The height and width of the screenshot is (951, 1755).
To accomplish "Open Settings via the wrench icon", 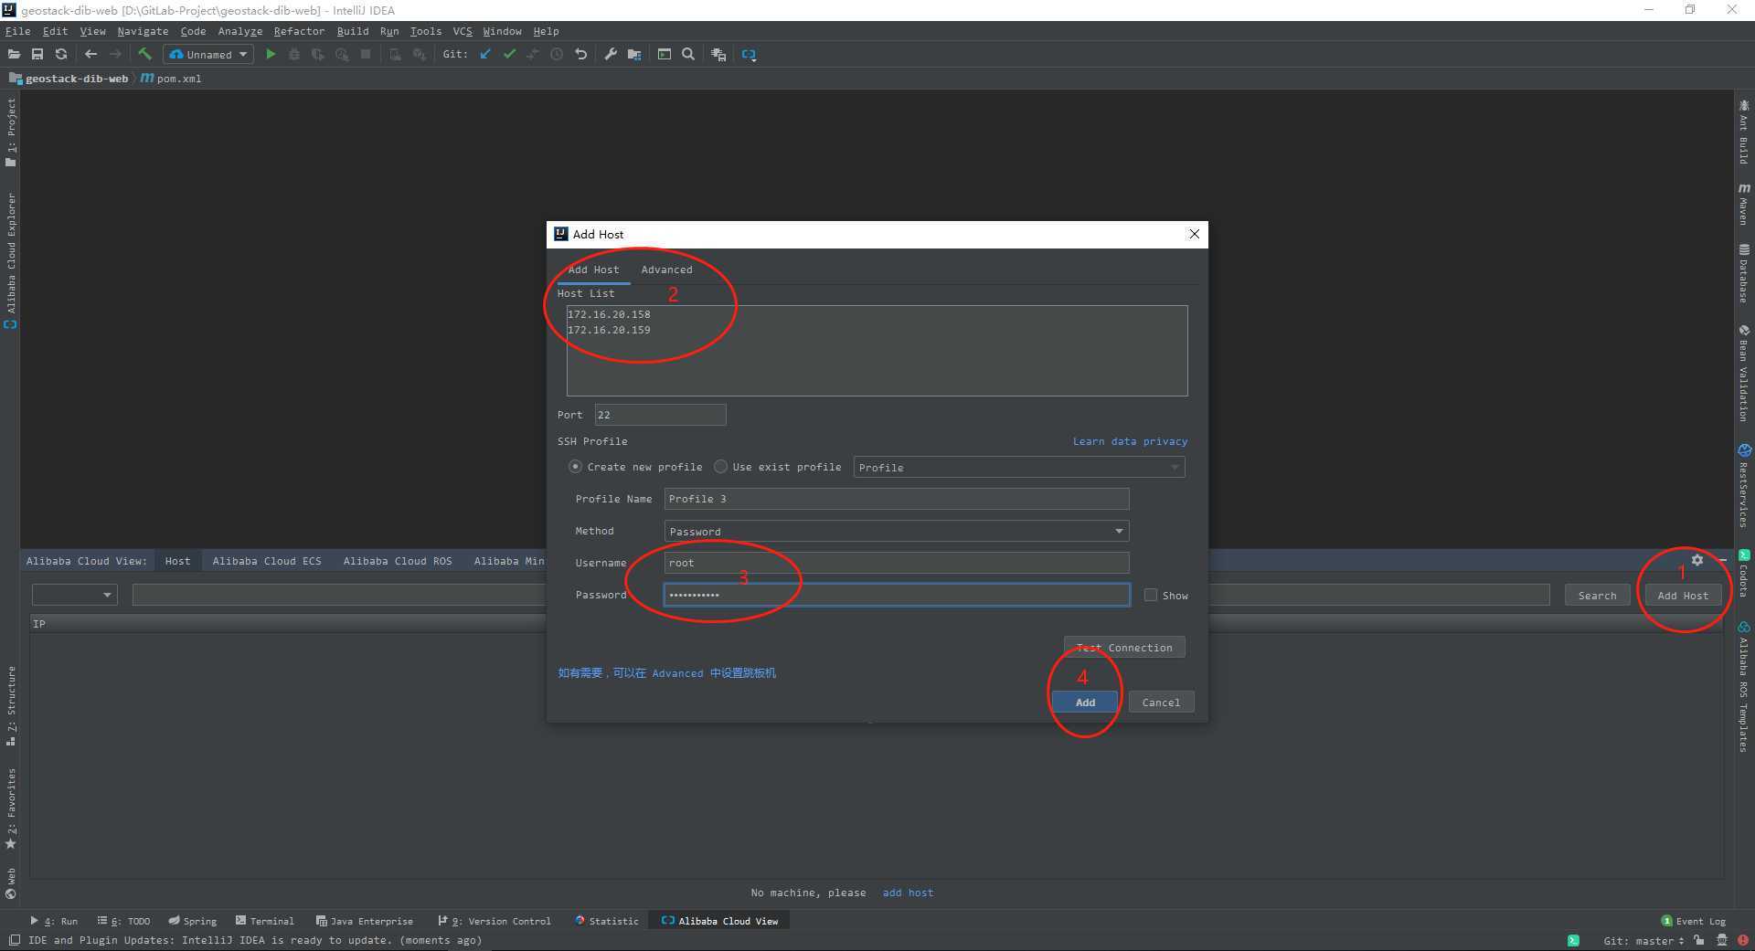I will 611,55.
